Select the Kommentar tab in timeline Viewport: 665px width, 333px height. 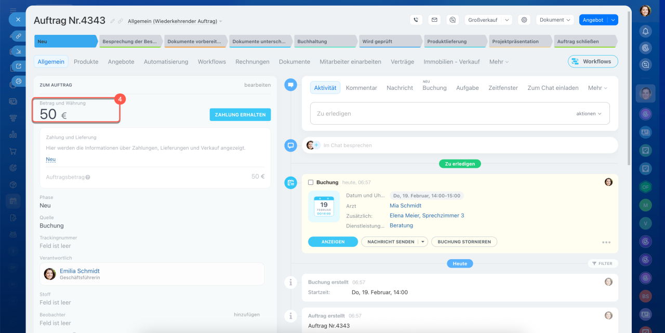click(361, 88)
